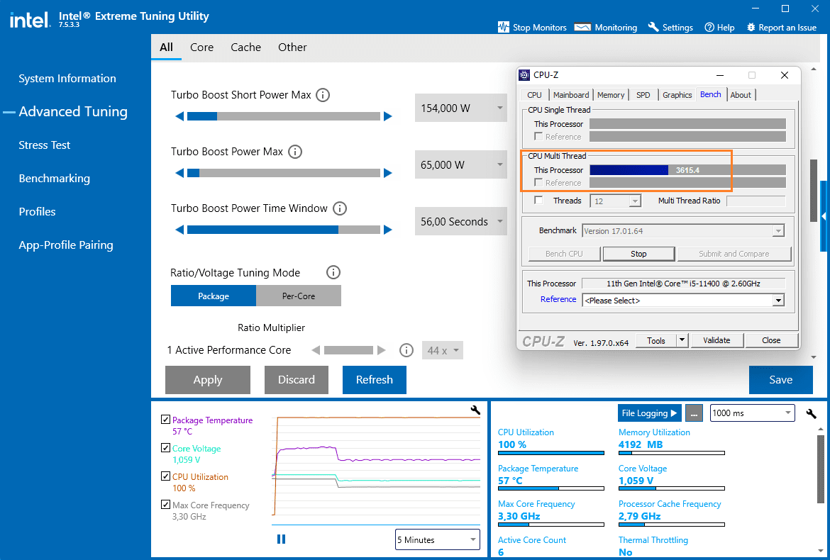
Task: Decrease Active Performance Core ratio left arrow
Action: pos(316,350)
